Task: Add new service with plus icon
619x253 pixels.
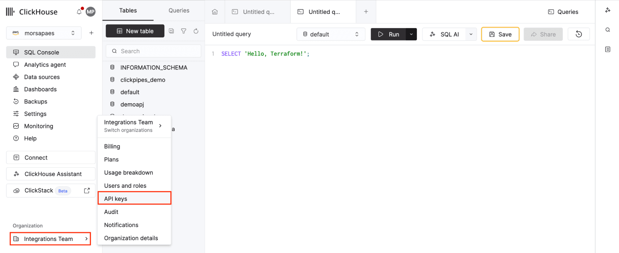Action: click(x=91, y=33)
